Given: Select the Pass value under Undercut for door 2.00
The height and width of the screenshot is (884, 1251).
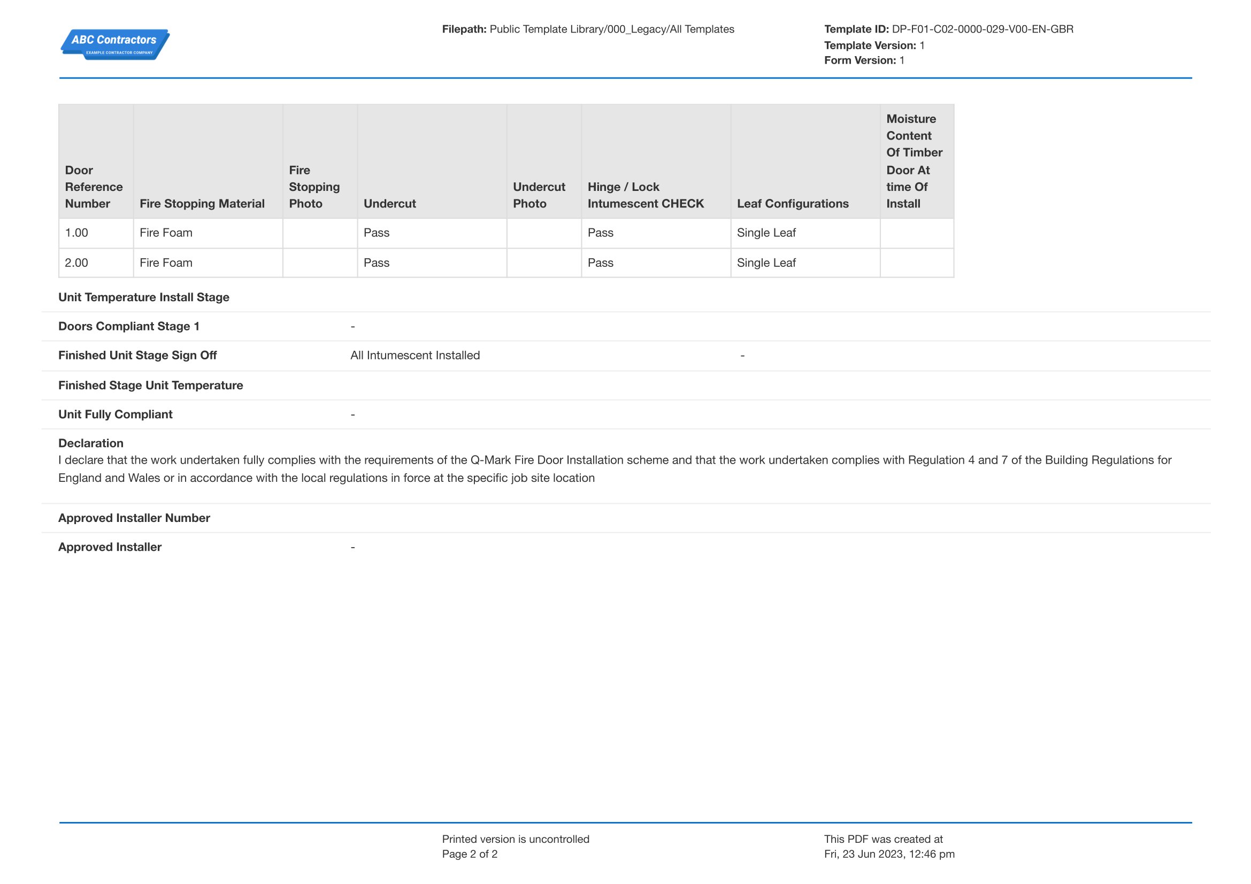Looking at the screenshot, I should click(x=376, y=263).
